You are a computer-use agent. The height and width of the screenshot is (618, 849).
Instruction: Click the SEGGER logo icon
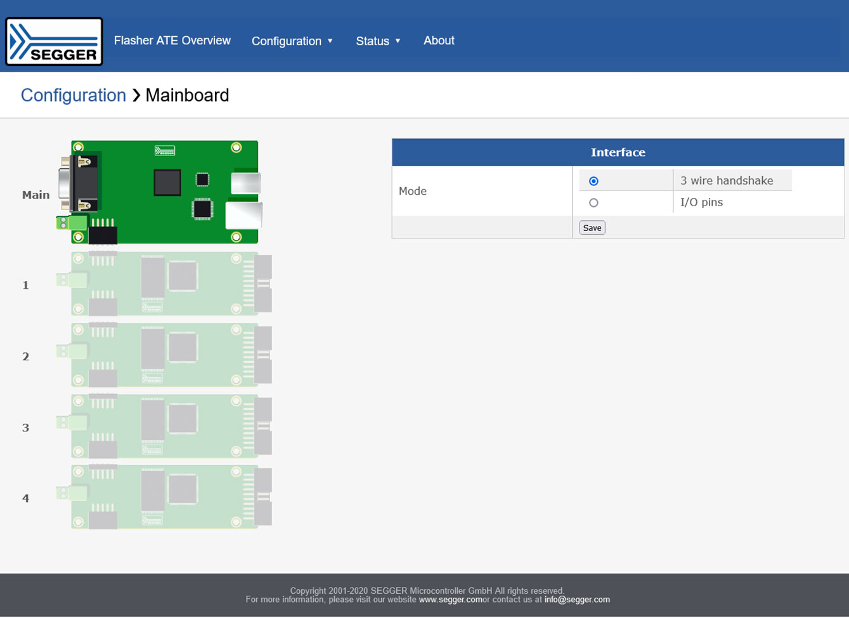pyautogui.click(x=53, y=41)
